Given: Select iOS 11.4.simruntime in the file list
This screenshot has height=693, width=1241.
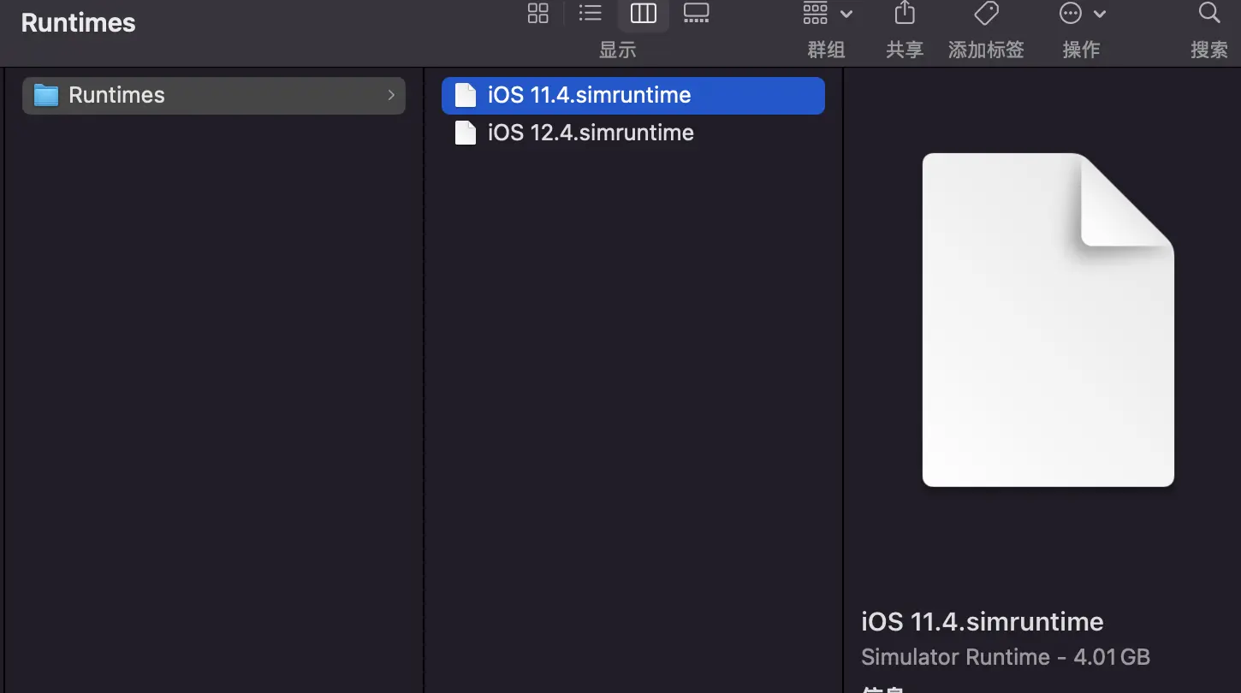Looking at the screenshot, I should point(589,95).
